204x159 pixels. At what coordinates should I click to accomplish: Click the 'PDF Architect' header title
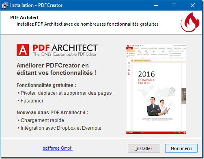[24, 17]
